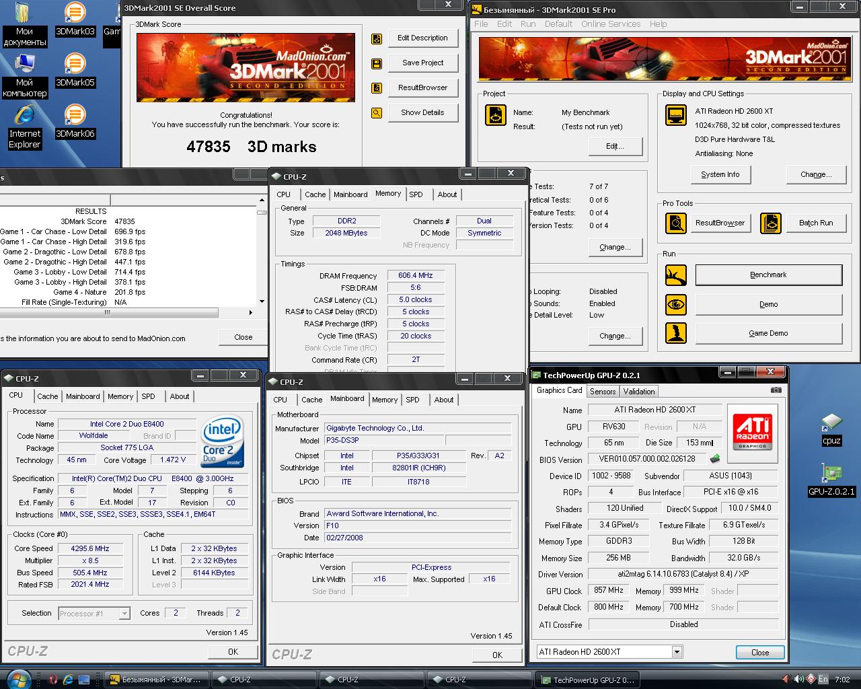This screenshot has width=861, height=689.
Task: Open the Default menu in 3DMark2001 SE Pro
Action: click(x=558, y=24)
